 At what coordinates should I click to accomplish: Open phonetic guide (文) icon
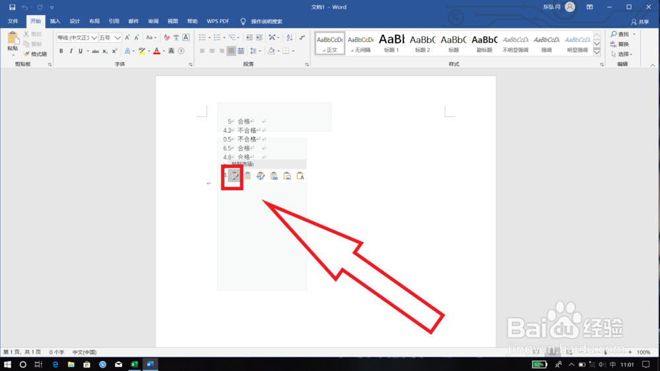[x=176, y=38]
